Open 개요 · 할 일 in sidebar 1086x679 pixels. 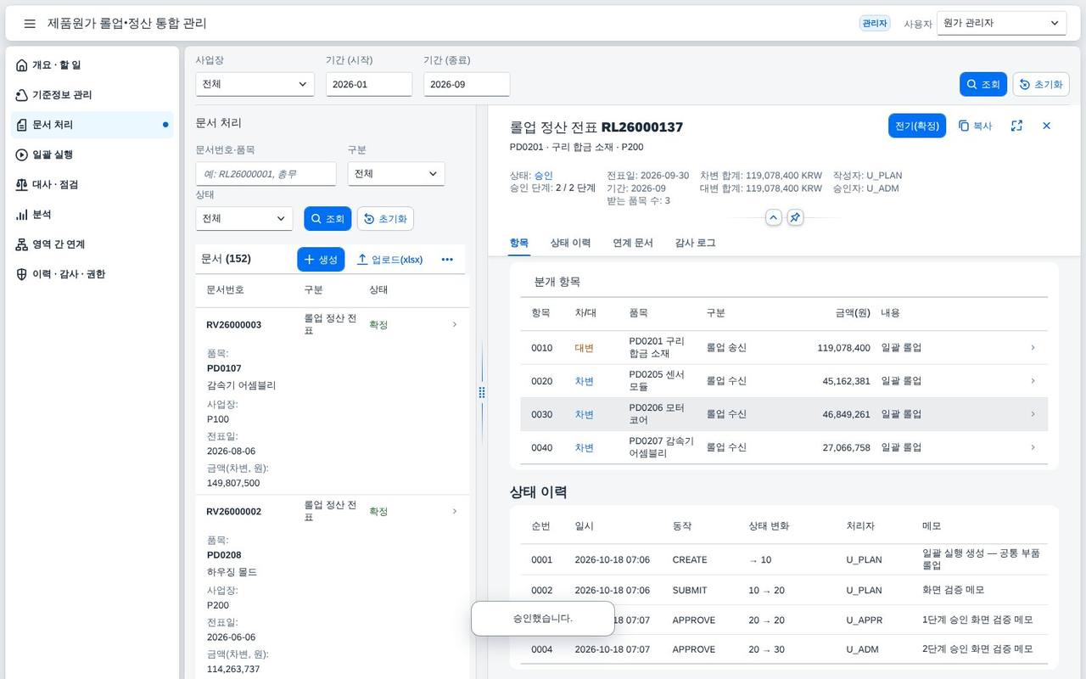[92, 65]
